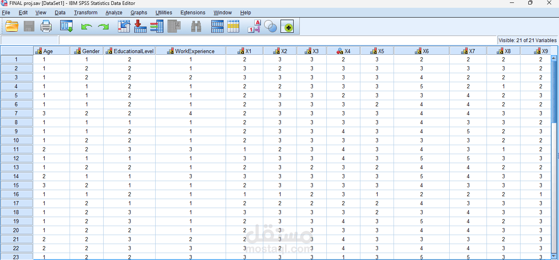
Task: Undo the last action with green arrow
Action: [x=86, y=27]
